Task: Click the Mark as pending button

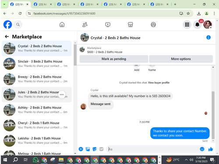Action: click(114, 59)
